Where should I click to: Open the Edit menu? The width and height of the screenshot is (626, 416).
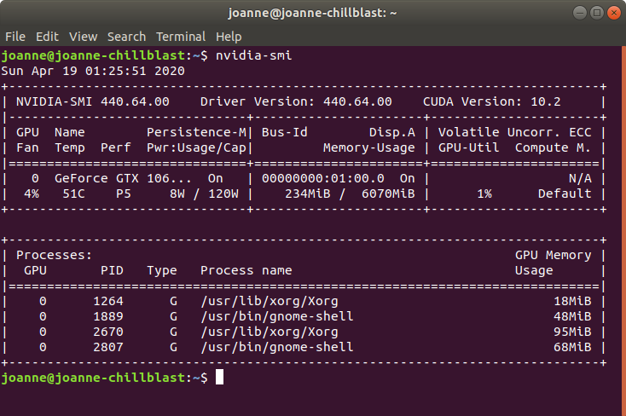[47, 37]
